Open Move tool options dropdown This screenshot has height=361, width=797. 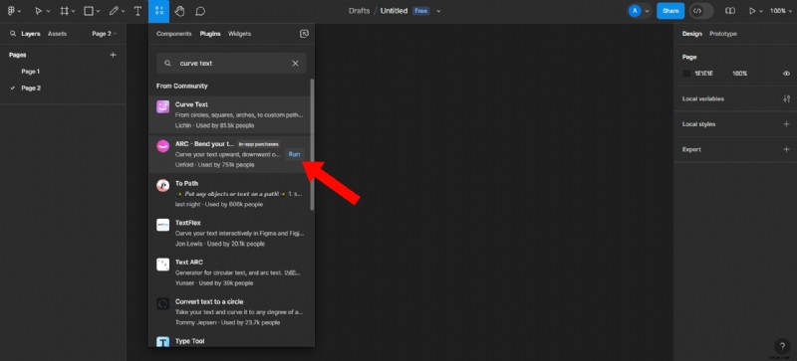[x=48, y=11]
